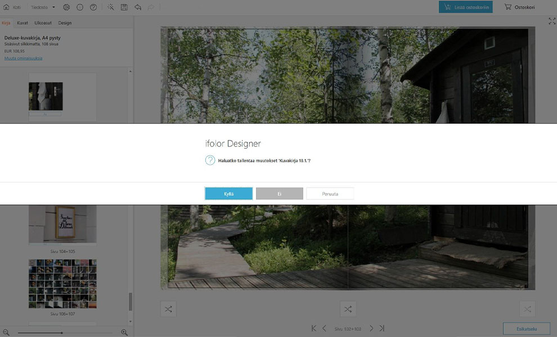The image size is (557, 337).
Task: Click the zoom in magnifier icon
Action: (124, 333)
